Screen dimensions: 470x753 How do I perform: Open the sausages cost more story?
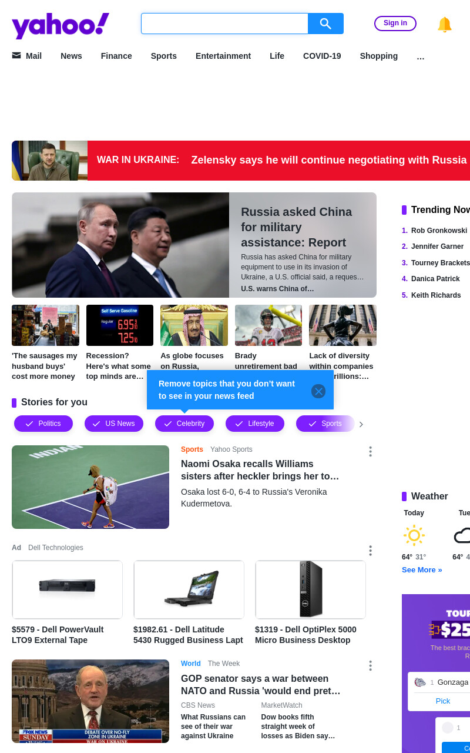pos(45,366)
